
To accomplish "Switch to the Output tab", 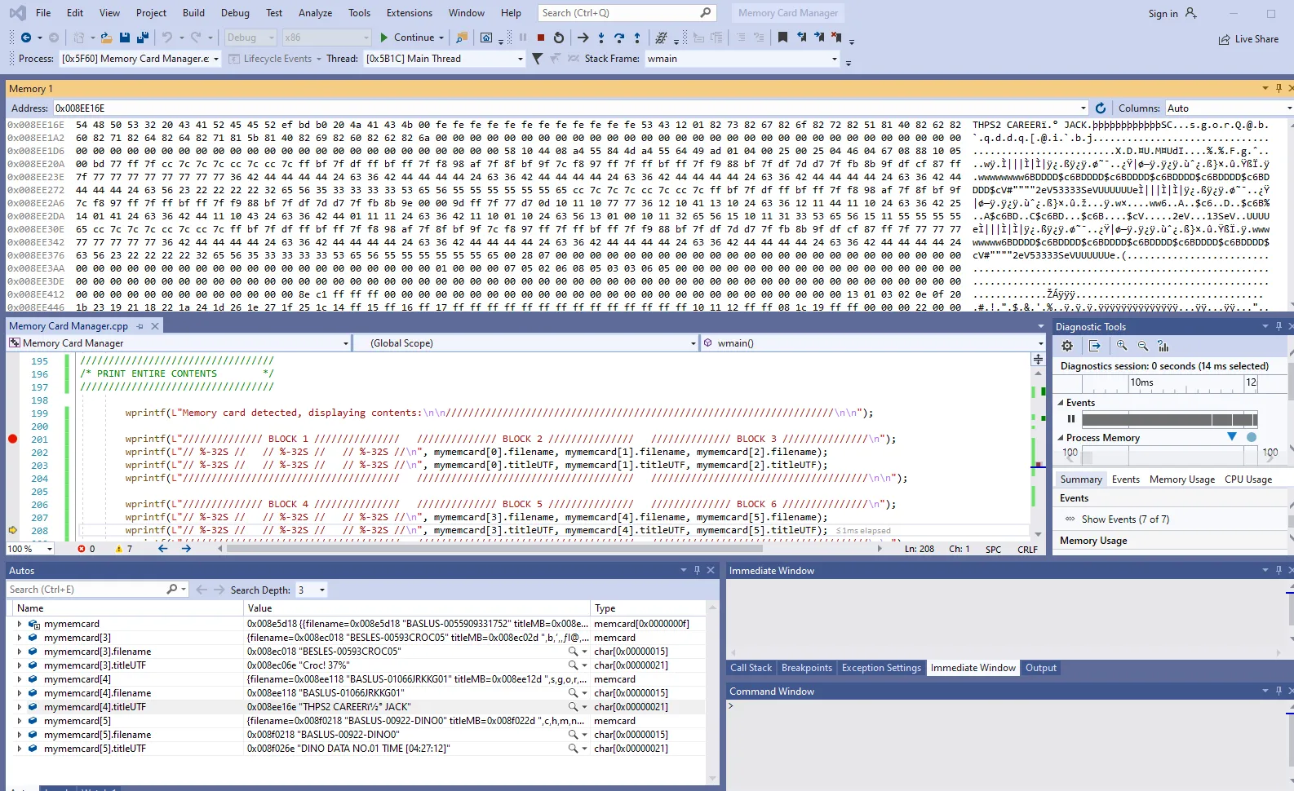I will [1040, 668].
